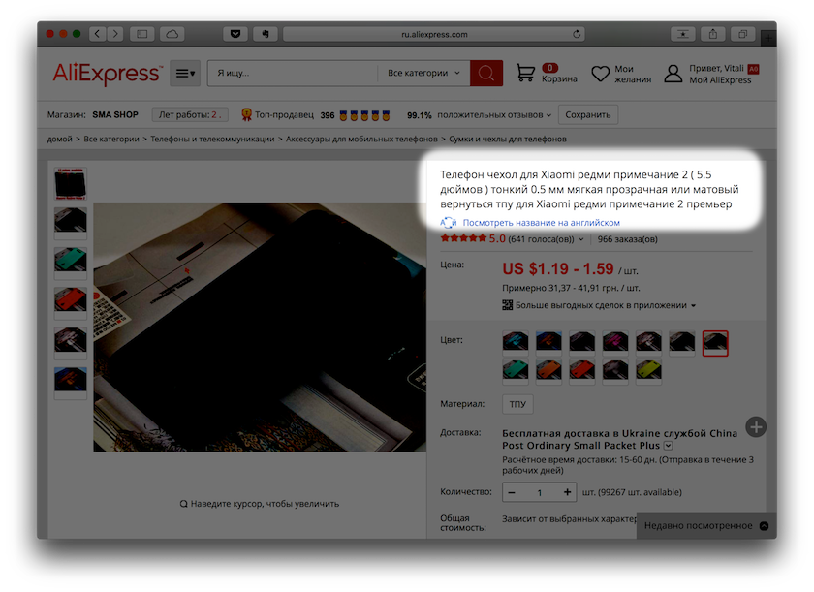Select the 'ТПУ' material option
This screenshot has height=592, width=814.
point(517,404)
